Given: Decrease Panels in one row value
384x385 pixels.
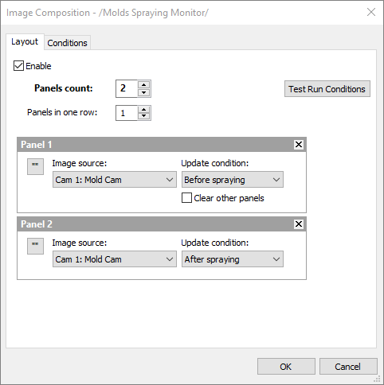Looking at the screenshot, I should 143,116.
